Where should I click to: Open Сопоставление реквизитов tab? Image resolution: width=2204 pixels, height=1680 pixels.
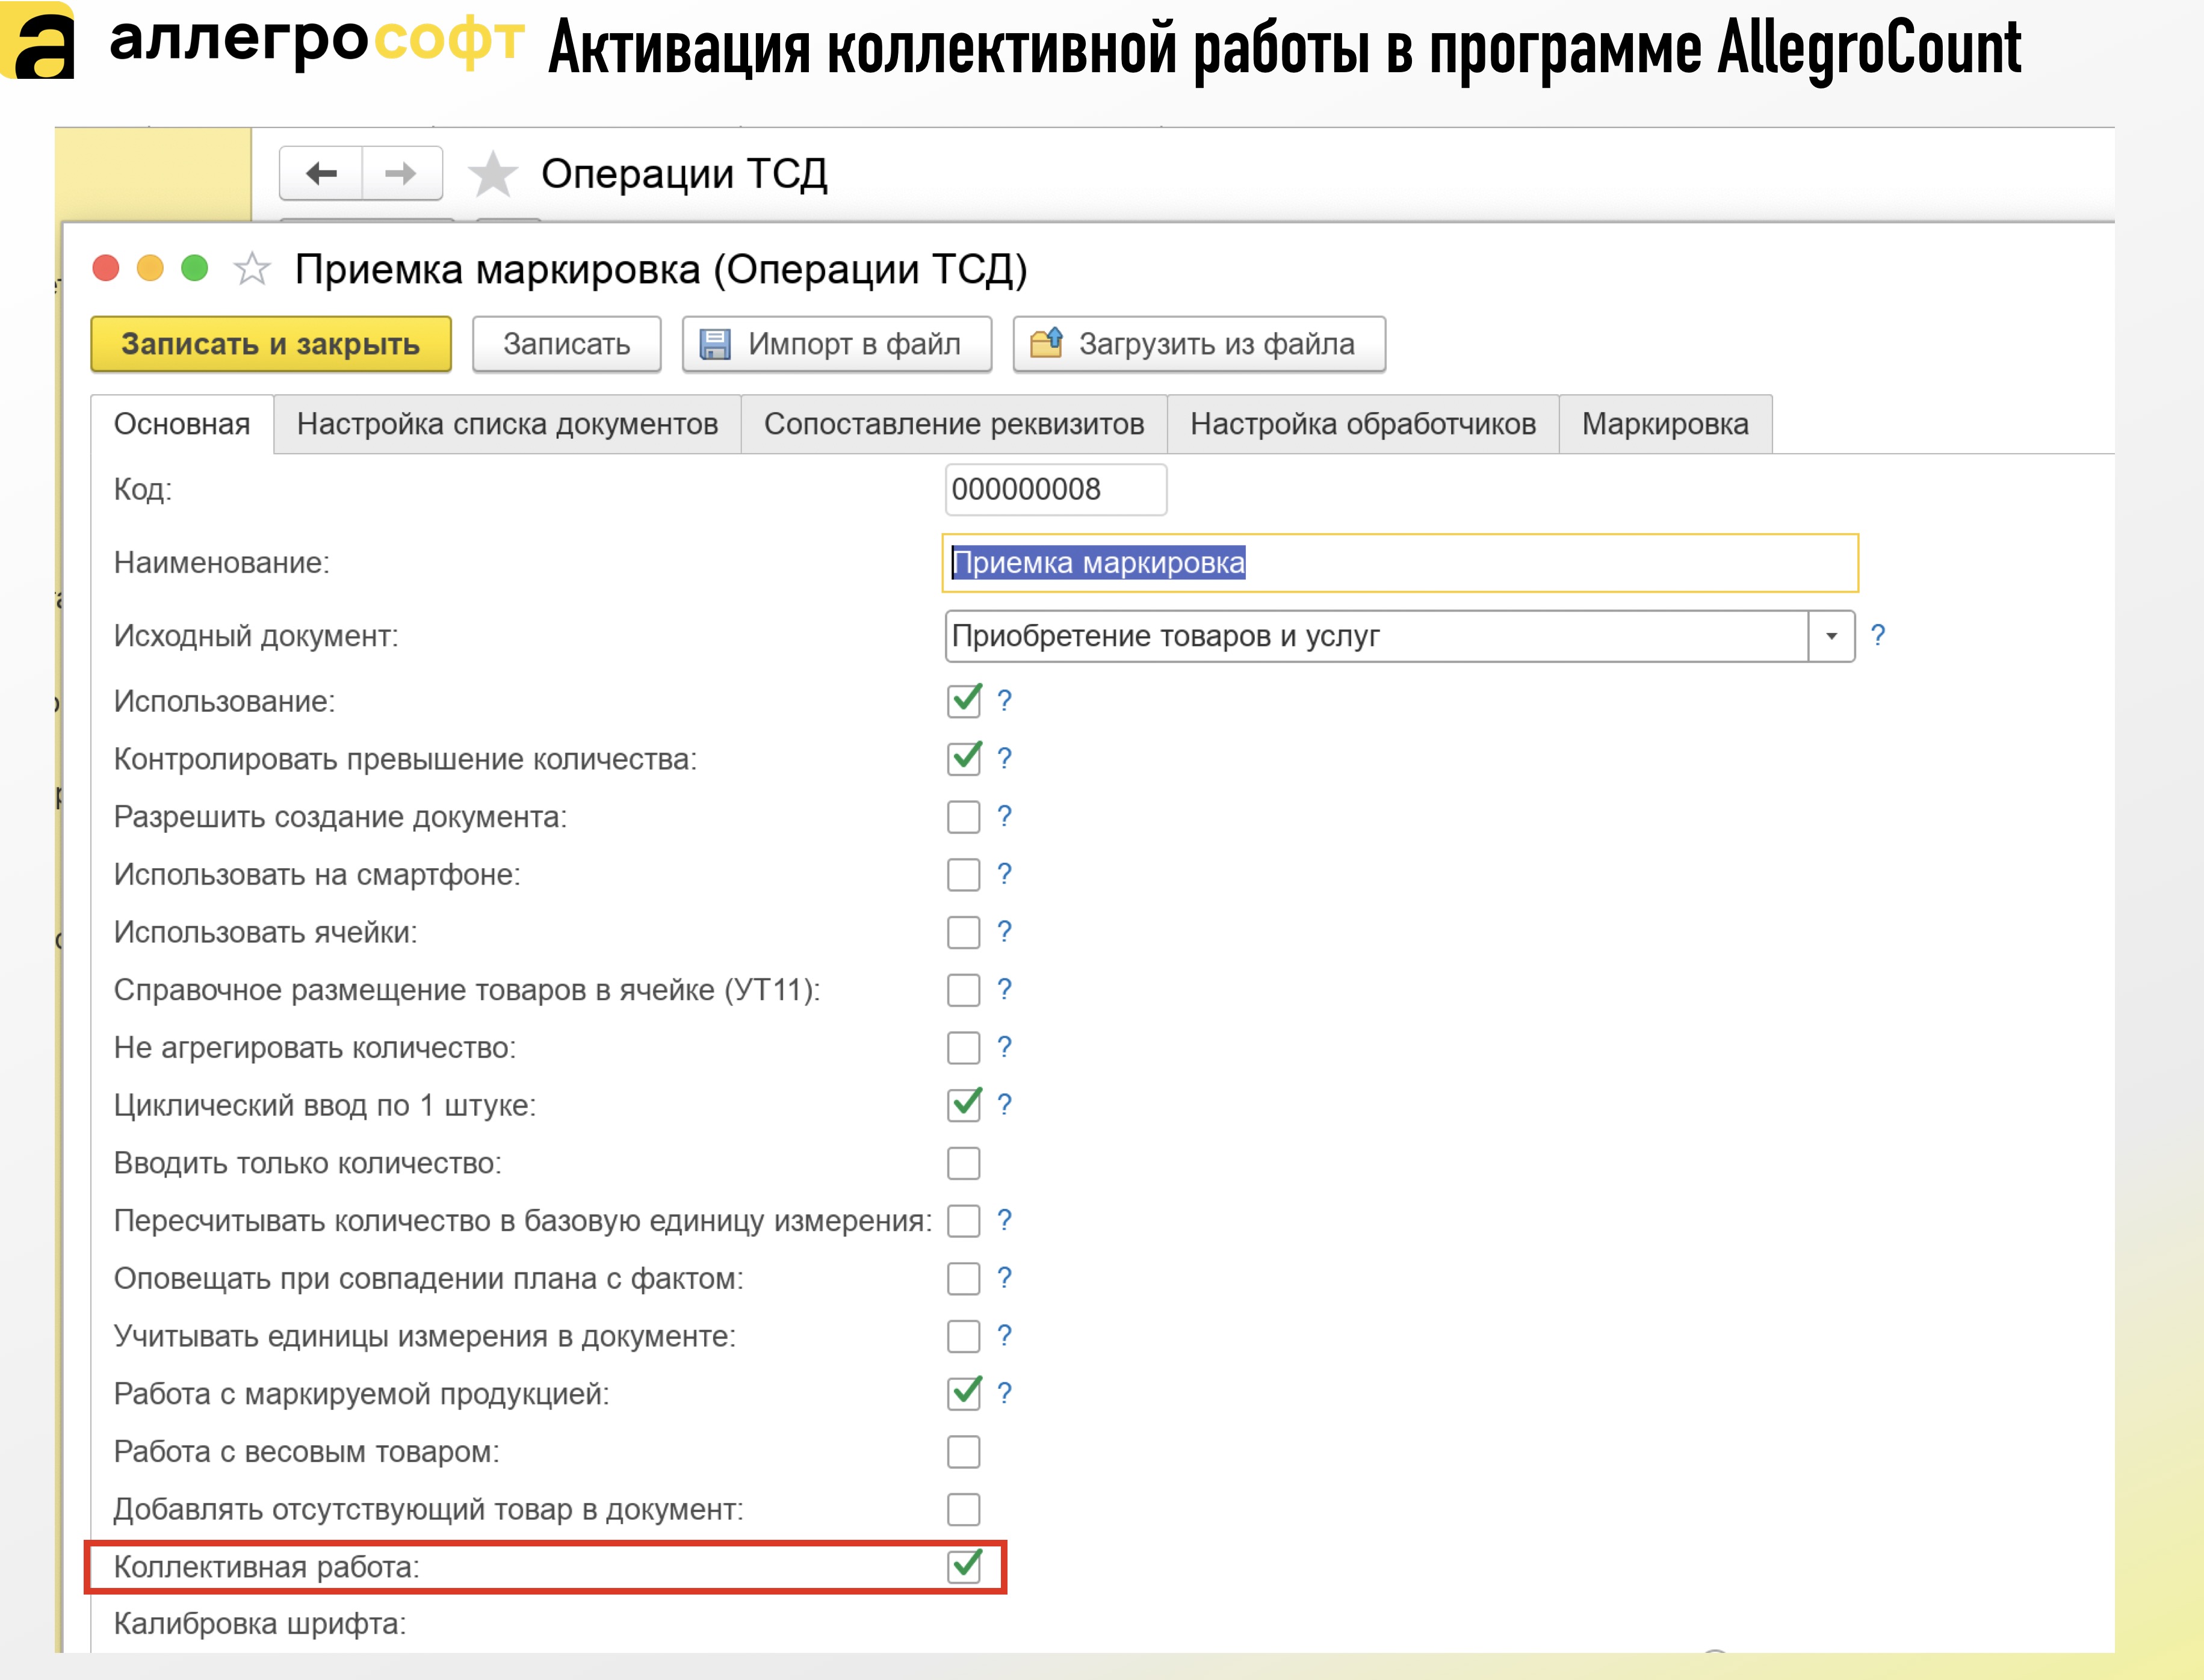(954, 424)
